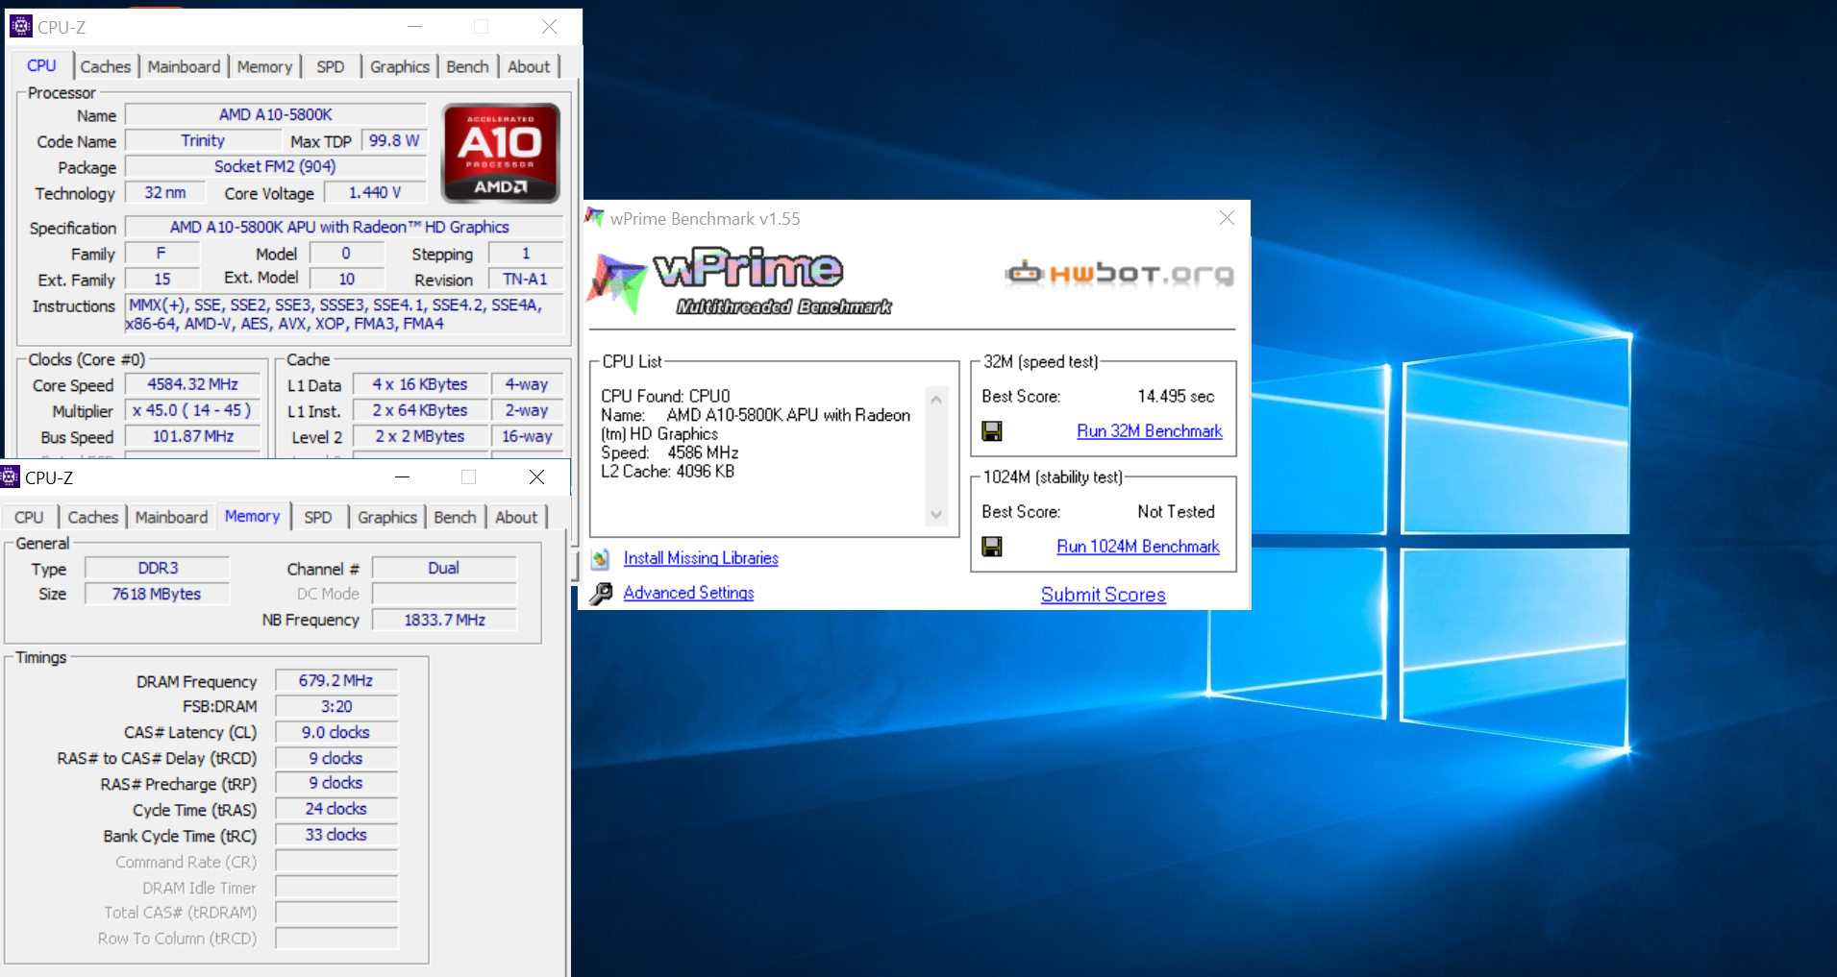Close the wPrime Benchmark window
Image resolution: width=1837 pixels, height=977 pixels.
pos(1227,218)
